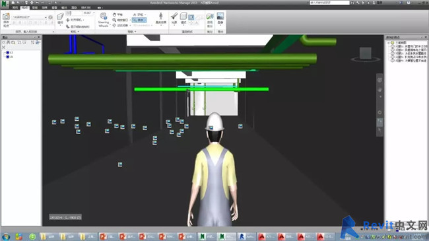The image size is (429, 241).
Task: Toggle the Show Tilt Bar option
Action: click(78, 26)
